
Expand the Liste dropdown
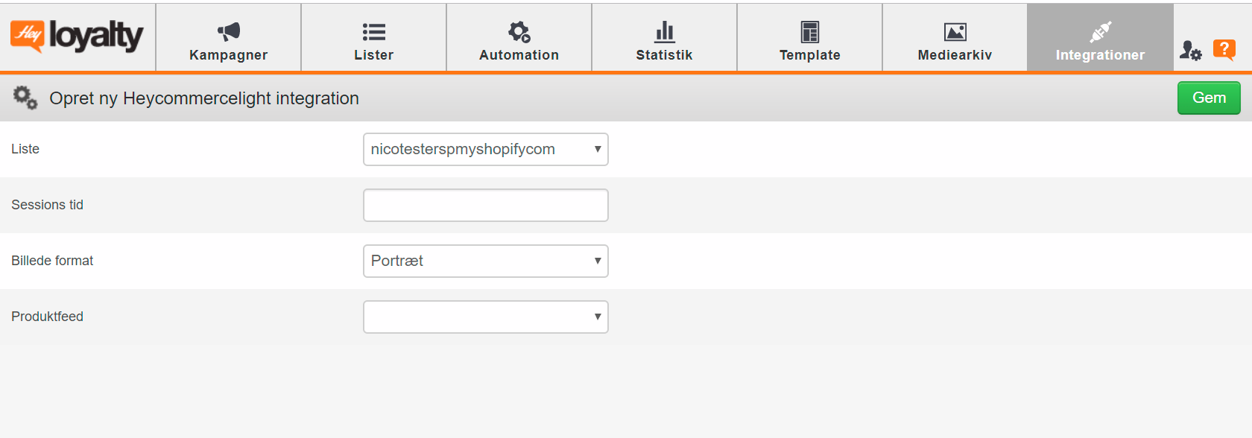coord(486,149)
